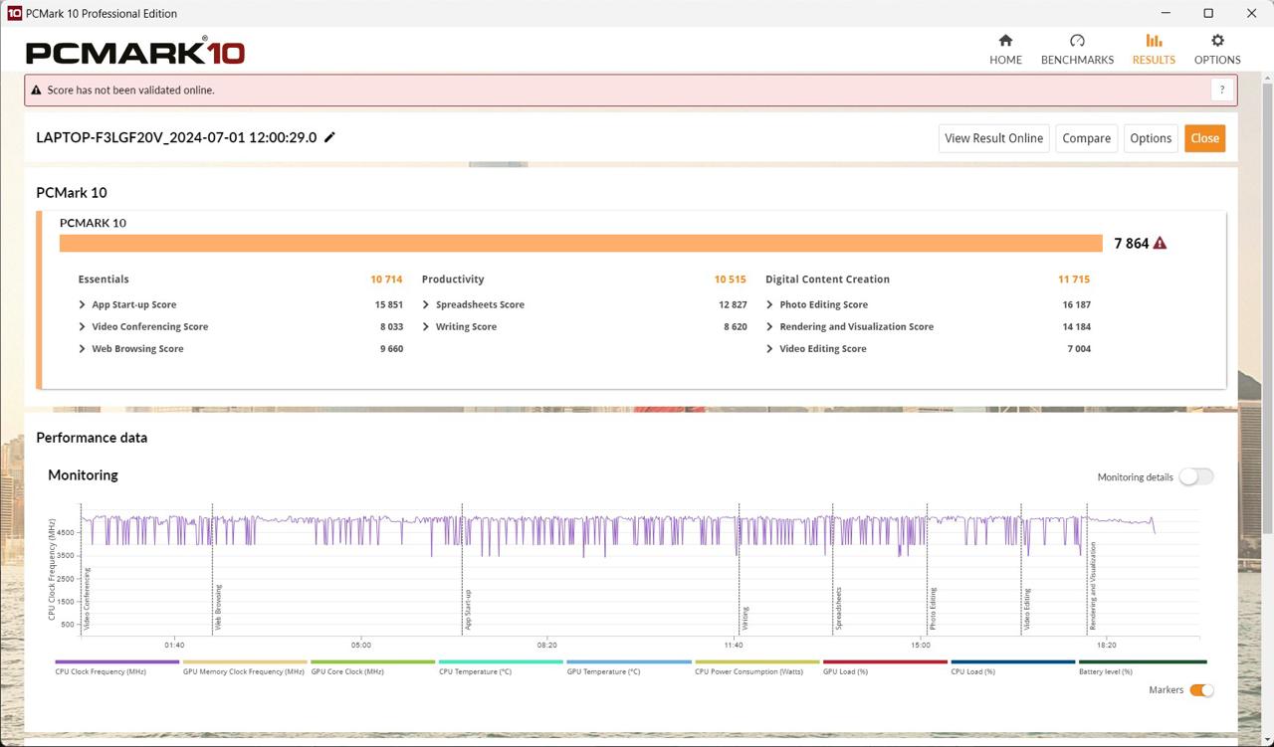This screenshot has height=747, width=1274.
Task: Click the Web Browsing value 9 660
Action: click(391, 348)
